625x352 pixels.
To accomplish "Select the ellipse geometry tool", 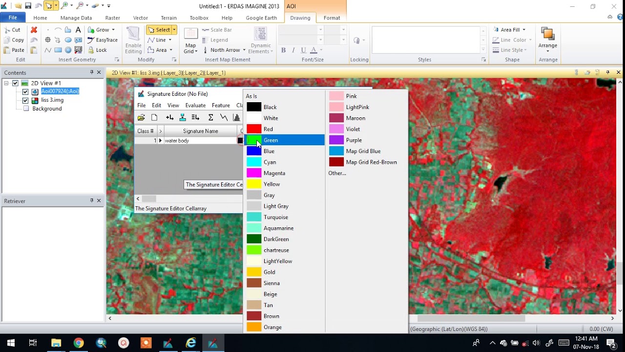I will pos(68,40).
